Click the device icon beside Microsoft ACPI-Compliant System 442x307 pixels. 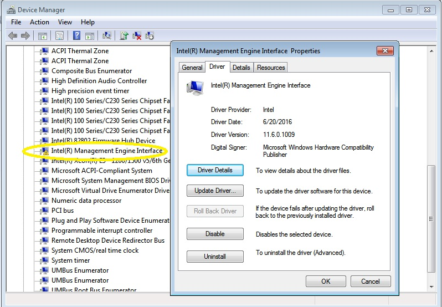click(x=44, y=171)
